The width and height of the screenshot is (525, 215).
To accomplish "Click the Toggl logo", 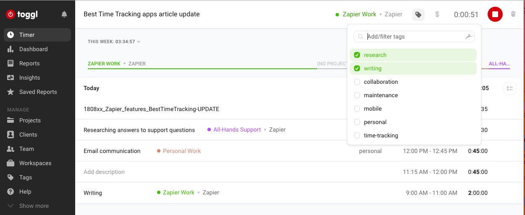I will click(x=22, y=14).
